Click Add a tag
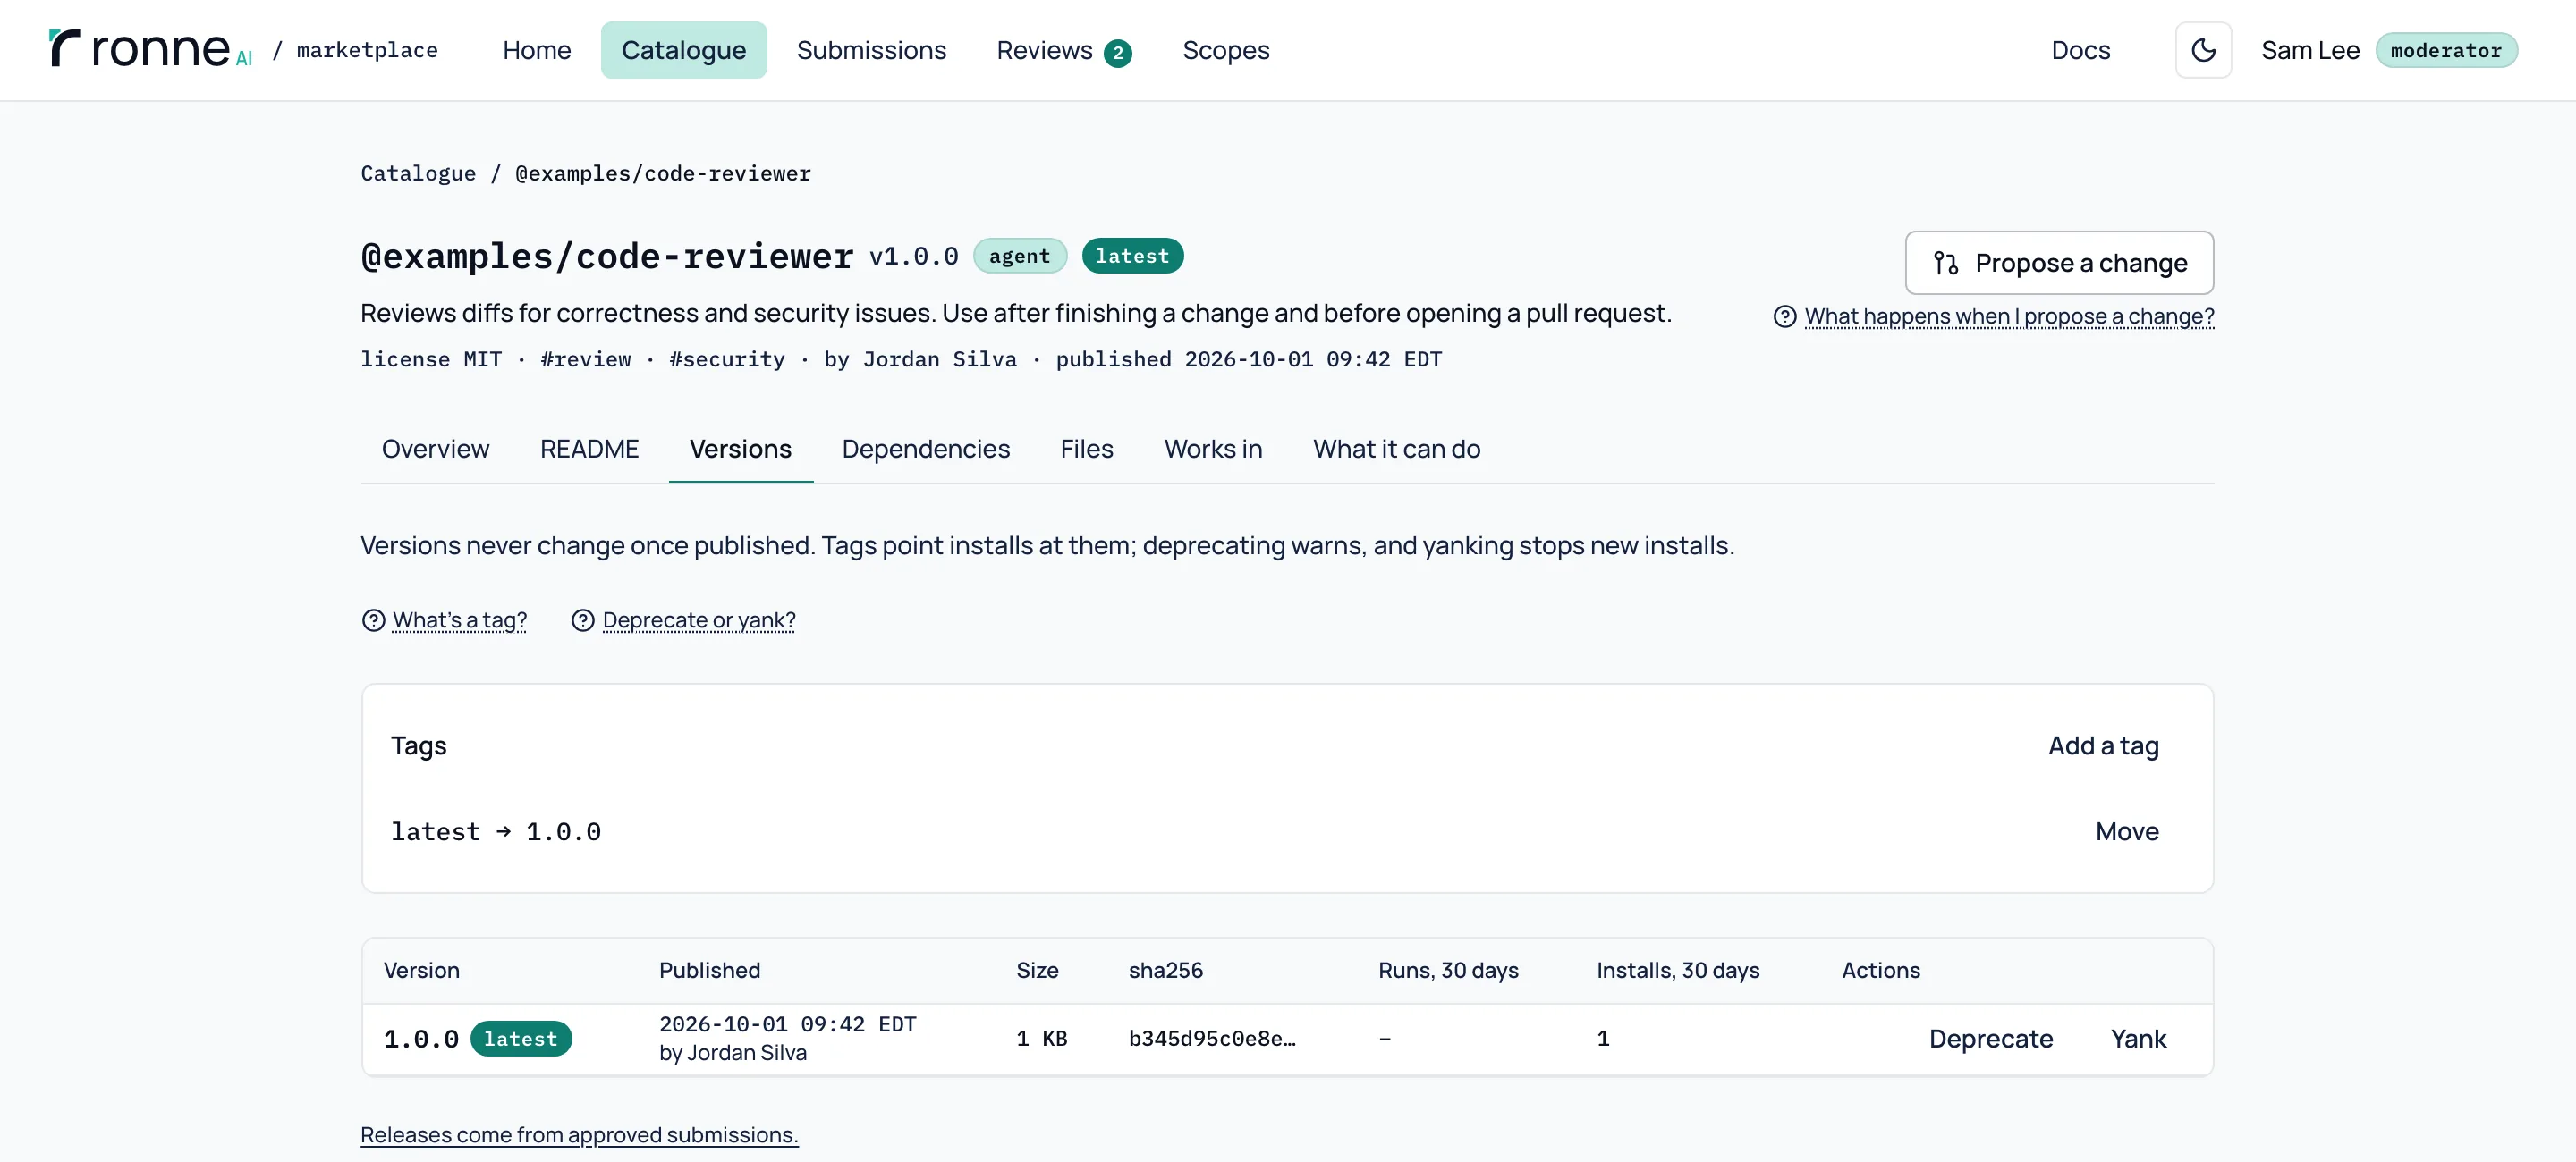The width and height of the screenshot is (2576, 1162). click(x=2103, y=746)
